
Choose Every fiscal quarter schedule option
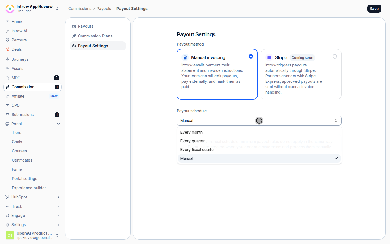click(259, 150)
